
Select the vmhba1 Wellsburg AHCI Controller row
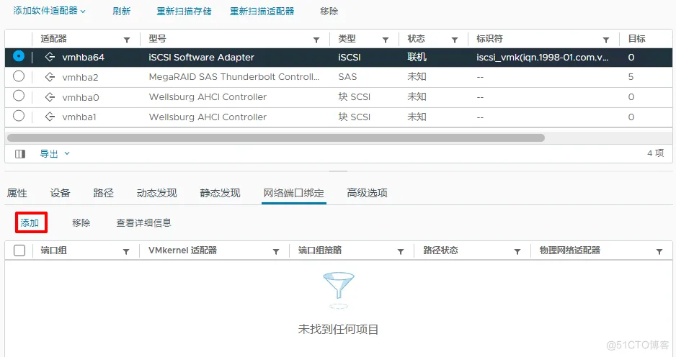click(216, 117)
